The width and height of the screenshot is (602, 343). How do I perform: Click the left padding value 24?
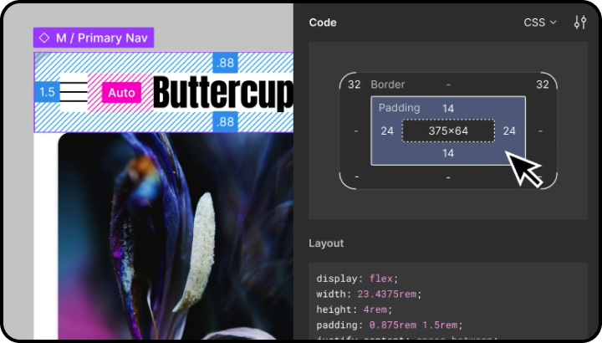(x=387, y=131)
